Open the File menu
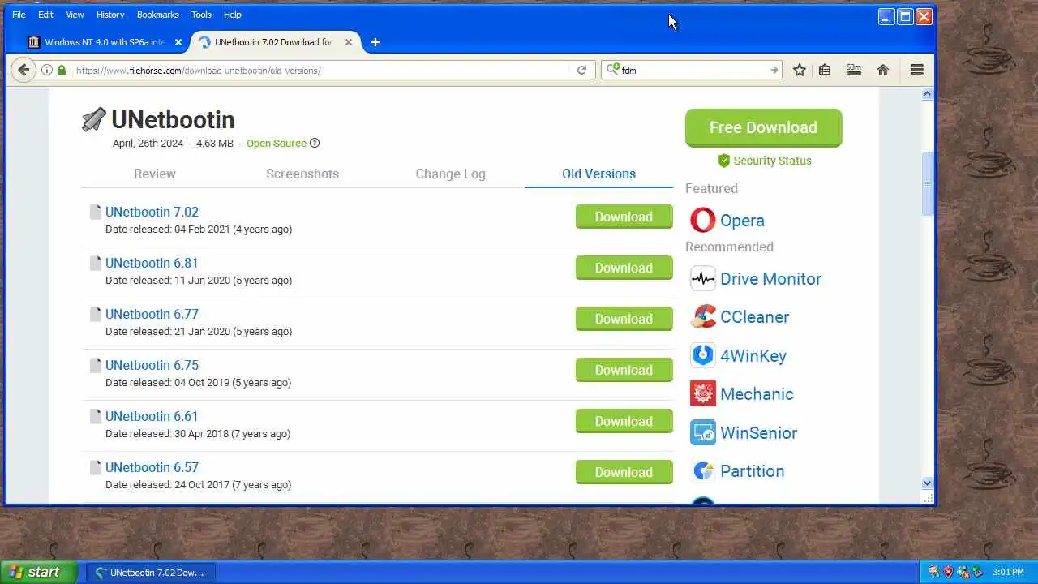The height and width of the screenshot is (584, 1038). click(19, 15)
